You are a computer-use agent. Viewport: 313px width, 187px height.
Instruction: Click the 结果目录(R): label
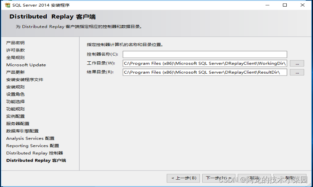100,72
